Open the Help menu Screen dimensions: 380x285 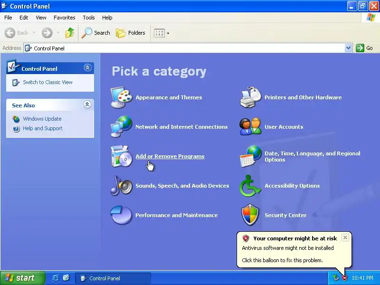[107, 18]
